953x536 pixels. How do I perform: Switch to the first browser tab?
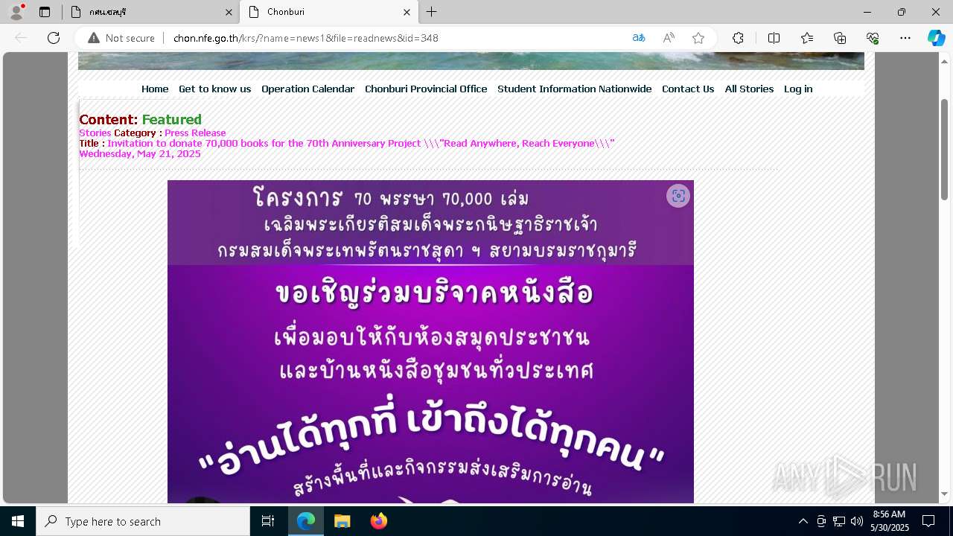coord(149,12)
